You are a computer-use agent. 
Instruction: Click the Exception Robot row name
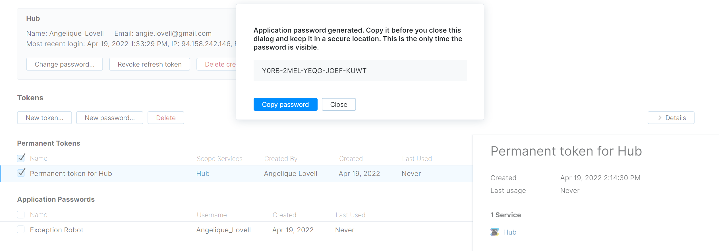(56, 229)
